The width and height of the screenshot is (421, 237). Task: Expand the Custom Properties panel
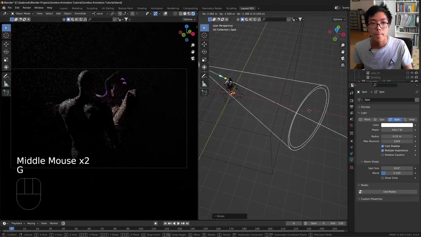point(371,199)
